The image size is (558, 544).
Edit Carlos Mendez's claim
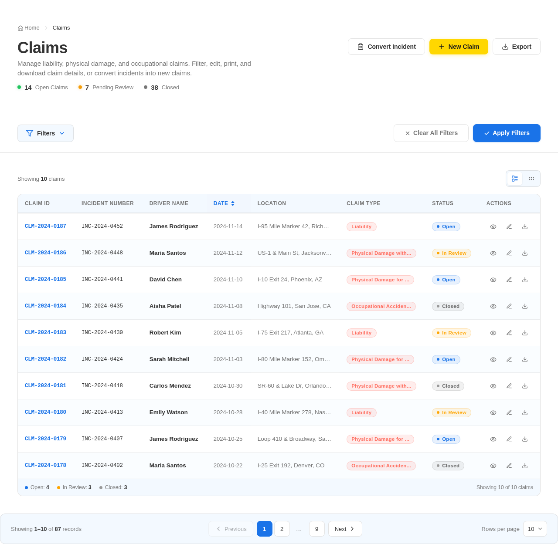coord(509,386)
